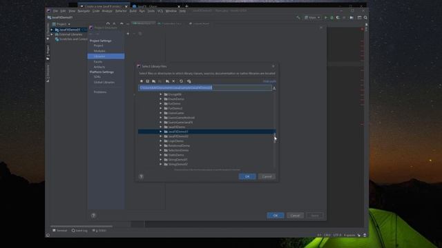Select Scratches and Consoles in Project panel

click(x=71, y=39)
